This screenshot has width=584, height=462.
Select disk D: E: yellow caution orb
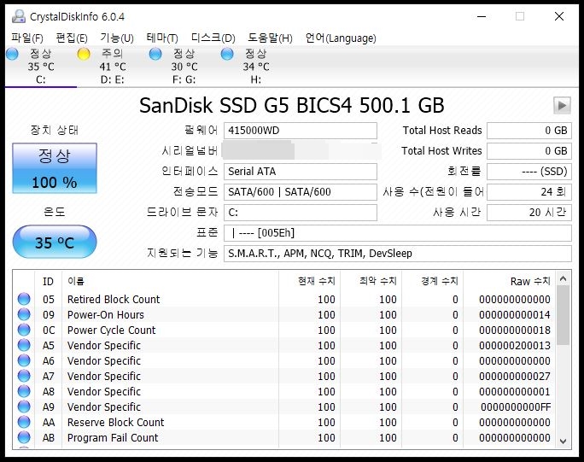pos(84,54)
